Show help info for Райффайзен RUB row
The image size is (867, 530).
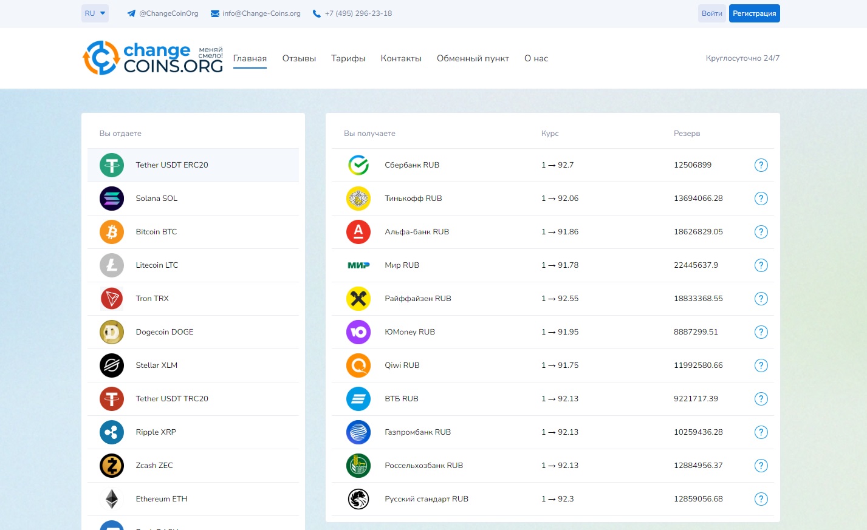(x=761, y=299)
